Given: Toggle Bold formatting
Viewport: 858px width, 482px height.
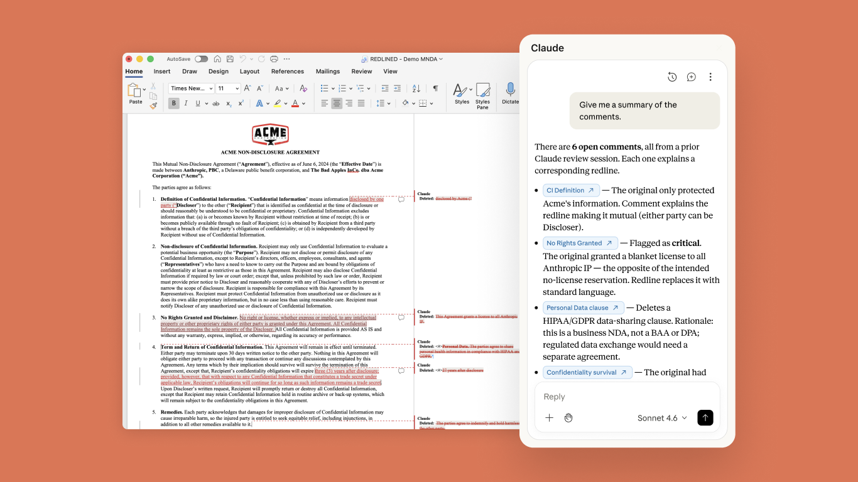Looking at the screenshot, I should tap(174, 104).
